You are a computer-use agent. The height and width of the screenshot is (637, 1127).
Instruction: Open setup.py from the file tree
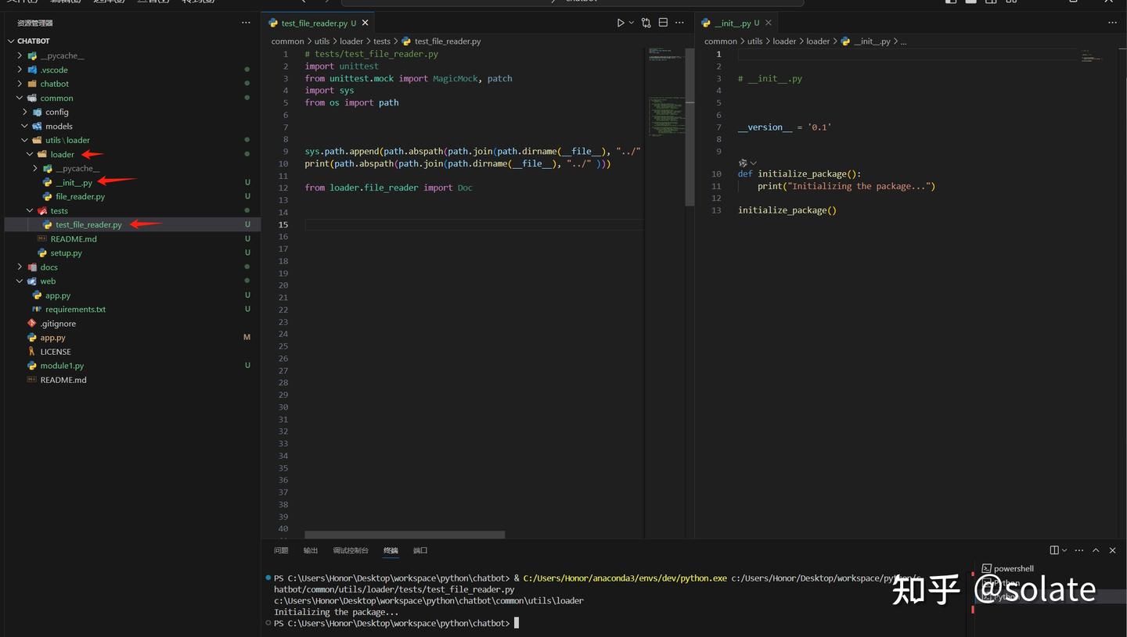point(66,253)
